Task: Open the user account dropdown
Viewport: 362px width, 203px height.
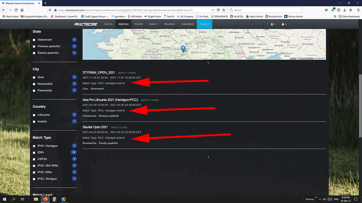Action: (x=272, y=24)
